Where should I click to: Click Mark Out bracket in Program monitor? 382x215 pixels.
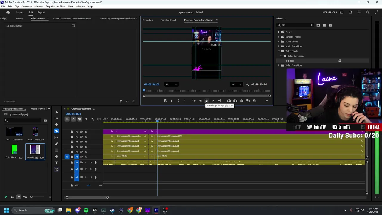pos(184,101)
